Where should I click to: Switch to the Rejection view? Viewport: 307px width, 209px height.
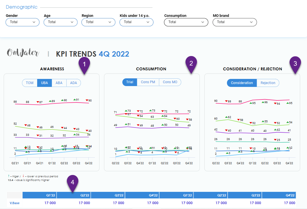click(x=268, y=83)
